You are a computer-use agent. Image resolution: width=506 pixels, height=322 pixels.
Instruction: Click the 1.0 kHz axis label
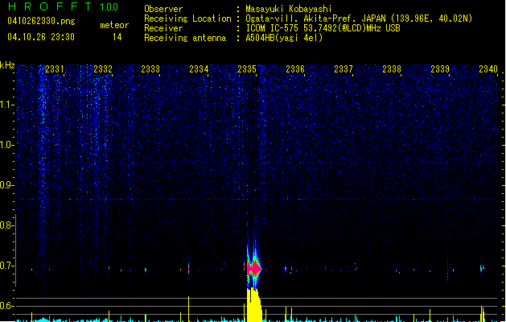[x=6, y=145]
